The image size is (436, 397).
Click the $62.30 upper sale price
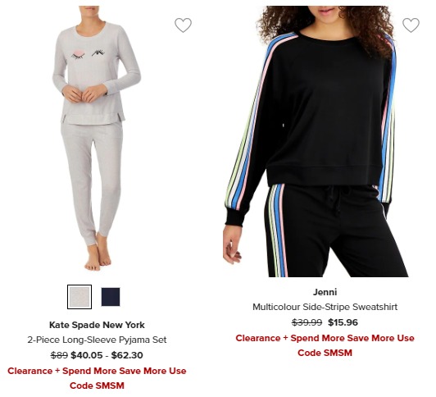127,355
